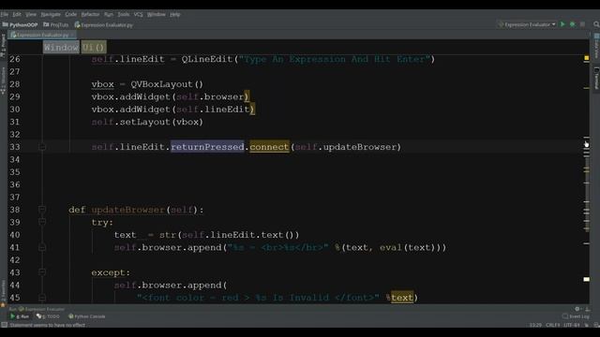Viewport: 600px width, 337px height.
Task: Open the Event Log button
Action: 576,316
